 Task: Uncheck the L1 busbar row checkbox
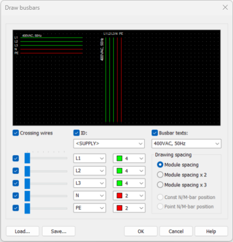tap(15, 158)
